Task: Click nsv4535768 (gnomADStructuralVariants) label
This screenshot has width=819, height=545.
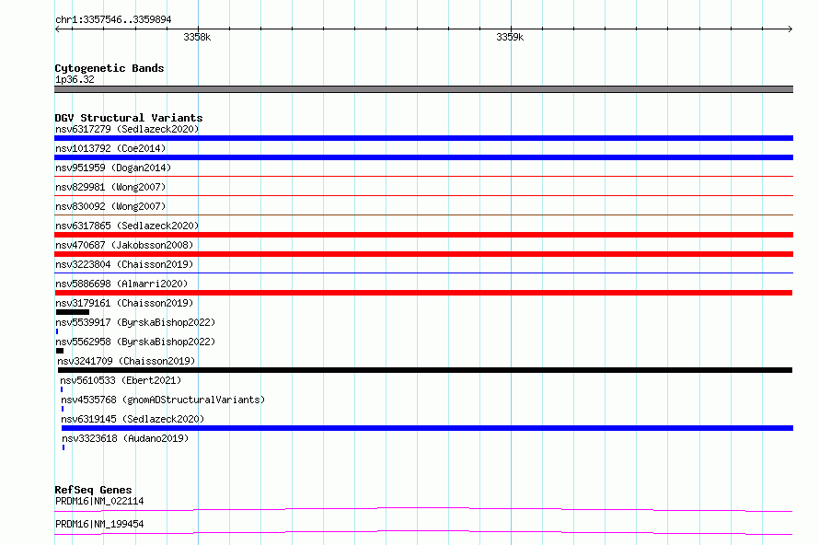Action: [163, 400]
